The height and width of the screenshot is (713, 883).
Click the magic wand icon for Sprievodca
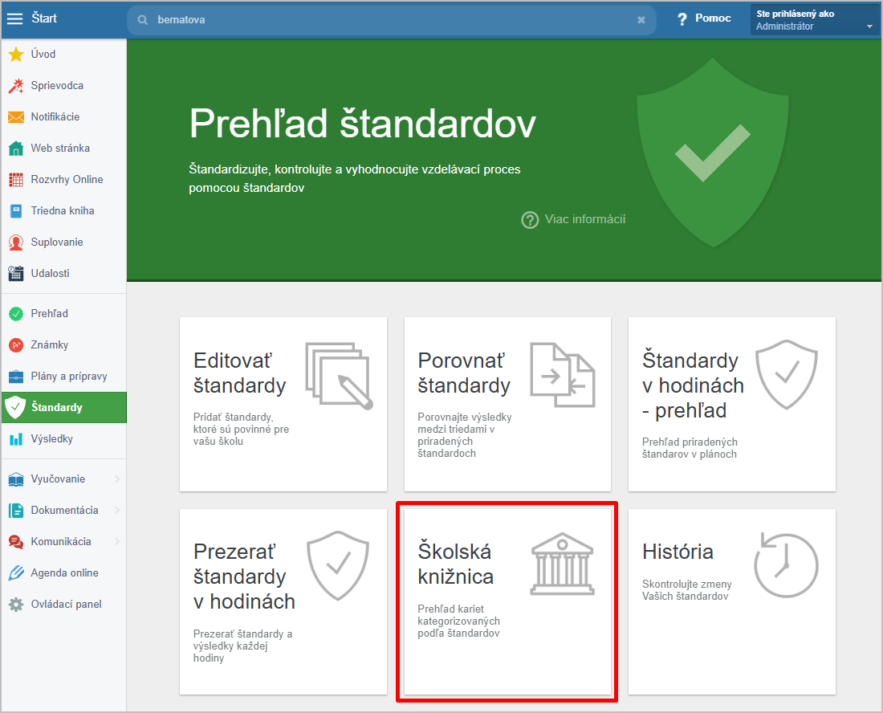(x=16, y=86)
